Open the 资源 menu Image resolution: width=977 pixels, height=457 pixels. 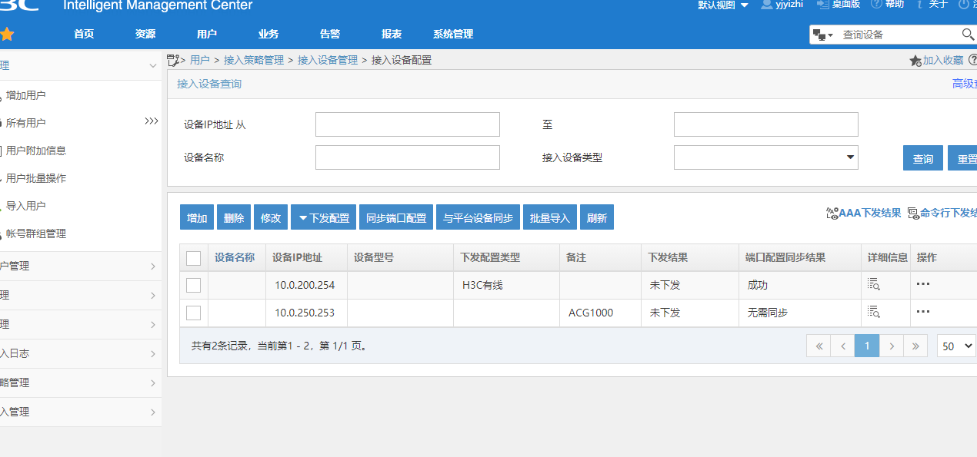pyautogui.click(x=145, y=35)
